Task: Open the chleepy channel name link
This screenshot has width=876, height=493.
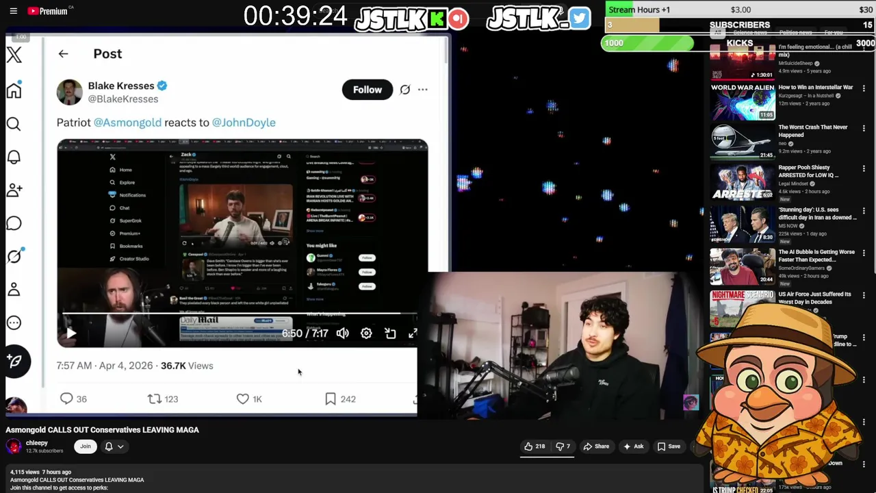Action: [x=37, y=443]
